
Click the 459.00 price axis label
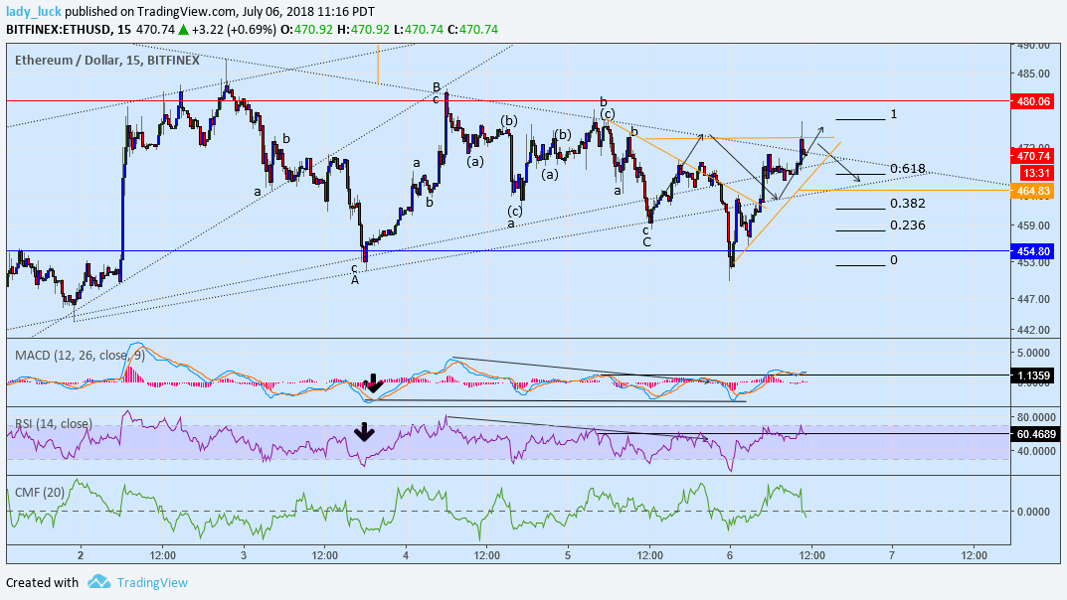(x=1033, y=225)
